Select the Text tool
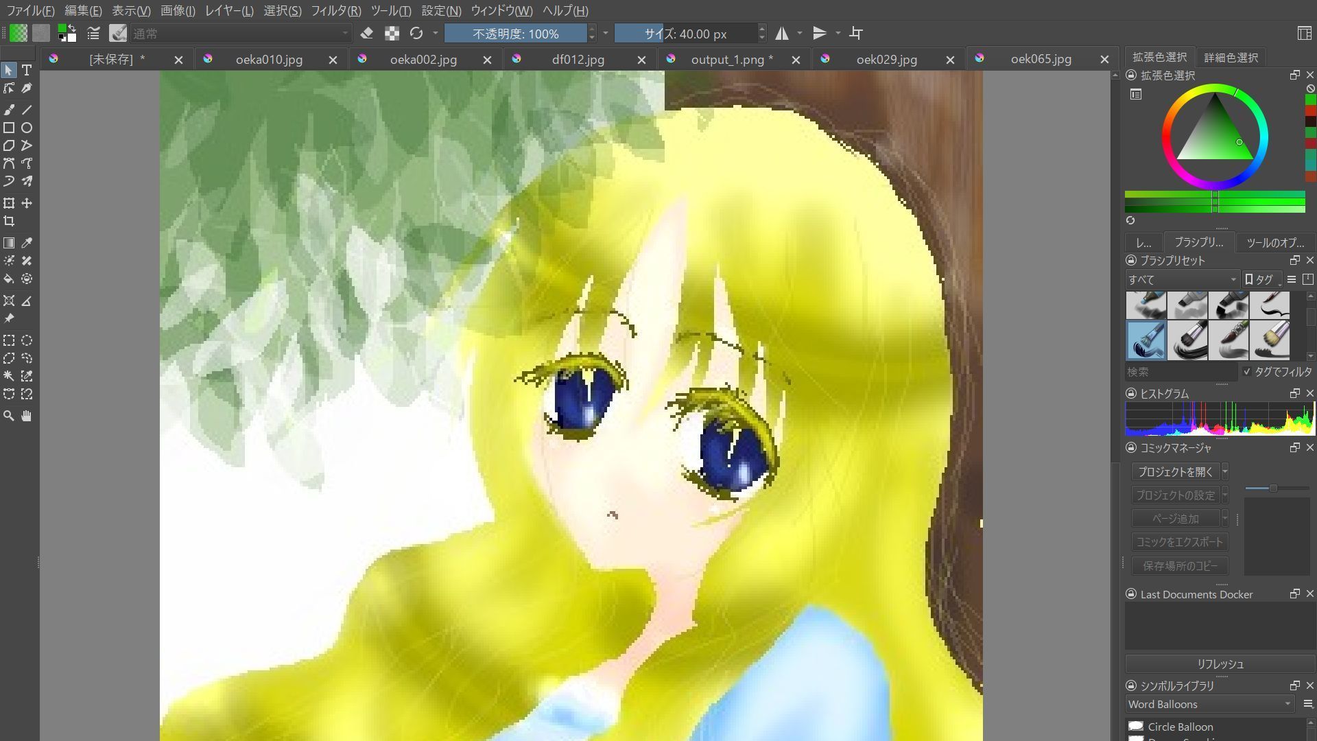Screen dimensions: 1317x741 click(x=27, y=70)
